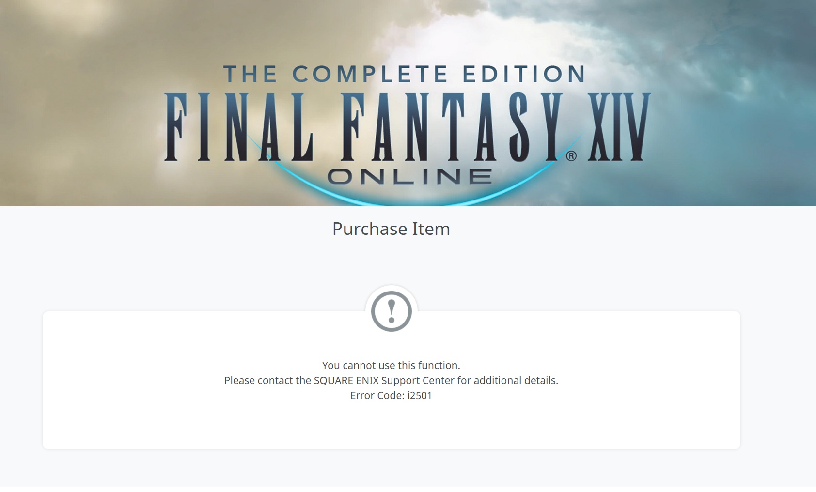This screenshot has width=816, height=492.
Task: Click the ONLINE text beneath the logo
Action: (410, 176)
